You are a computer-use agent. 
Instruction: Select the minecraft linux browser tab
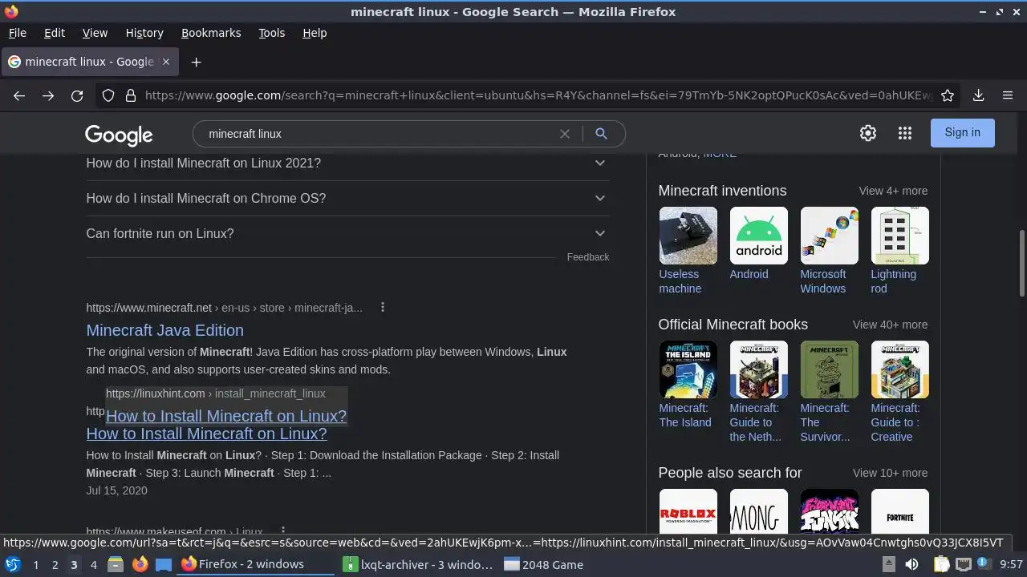pos(88,62)
